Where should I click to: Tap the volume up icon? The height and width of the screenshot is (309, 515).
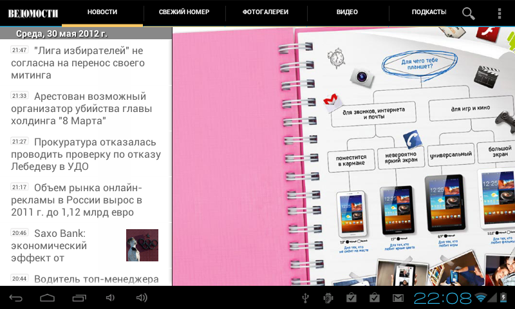[x=142, y=297]
